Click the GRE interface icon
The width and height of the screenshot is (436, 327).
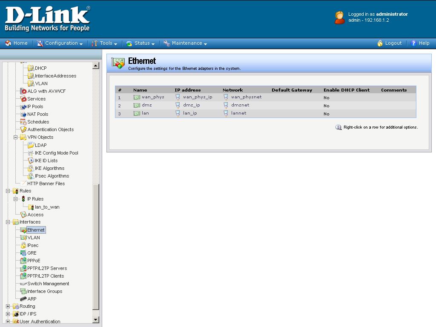23,253
